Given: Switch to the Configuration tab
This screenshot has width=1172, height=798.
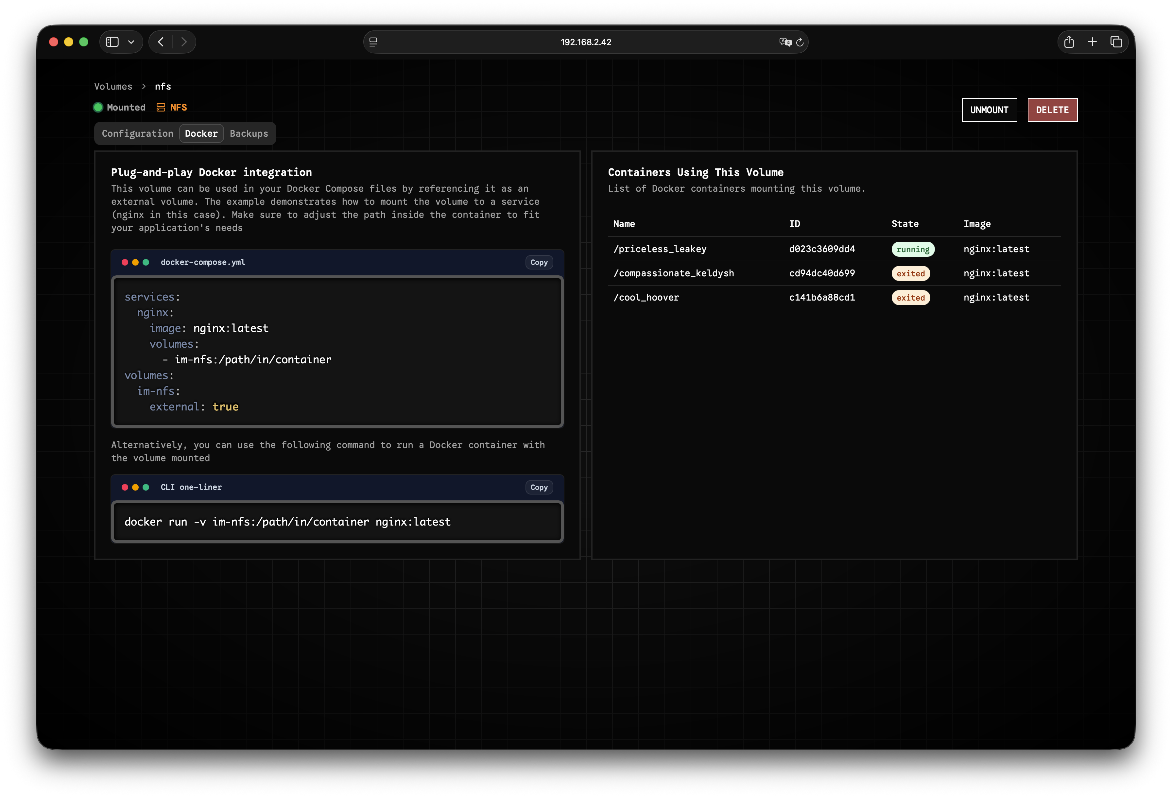Looking at the screenshot, I should 137,134.
